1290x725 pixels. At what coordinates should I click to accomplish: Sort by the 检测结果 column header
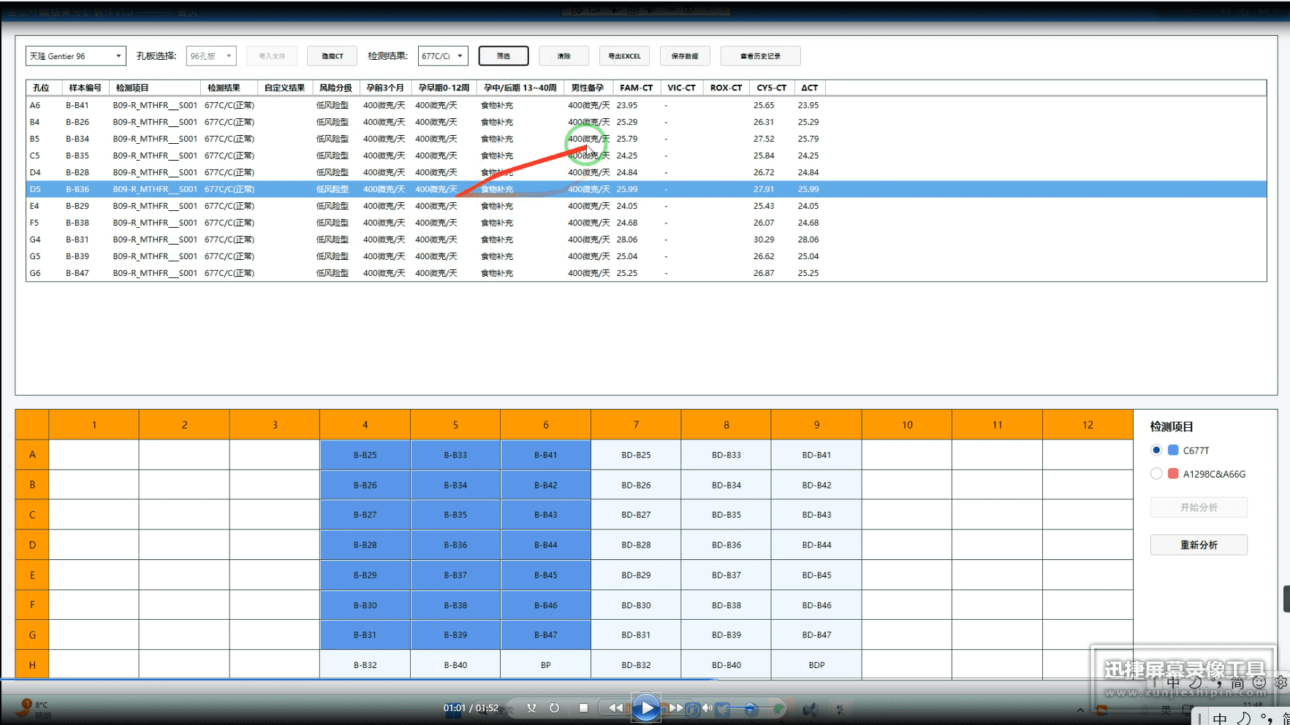(x=229, y=88)
